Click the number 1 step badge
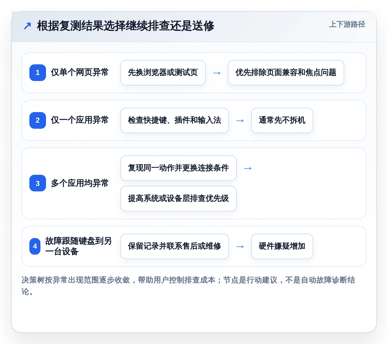 (x=38, y=73)
